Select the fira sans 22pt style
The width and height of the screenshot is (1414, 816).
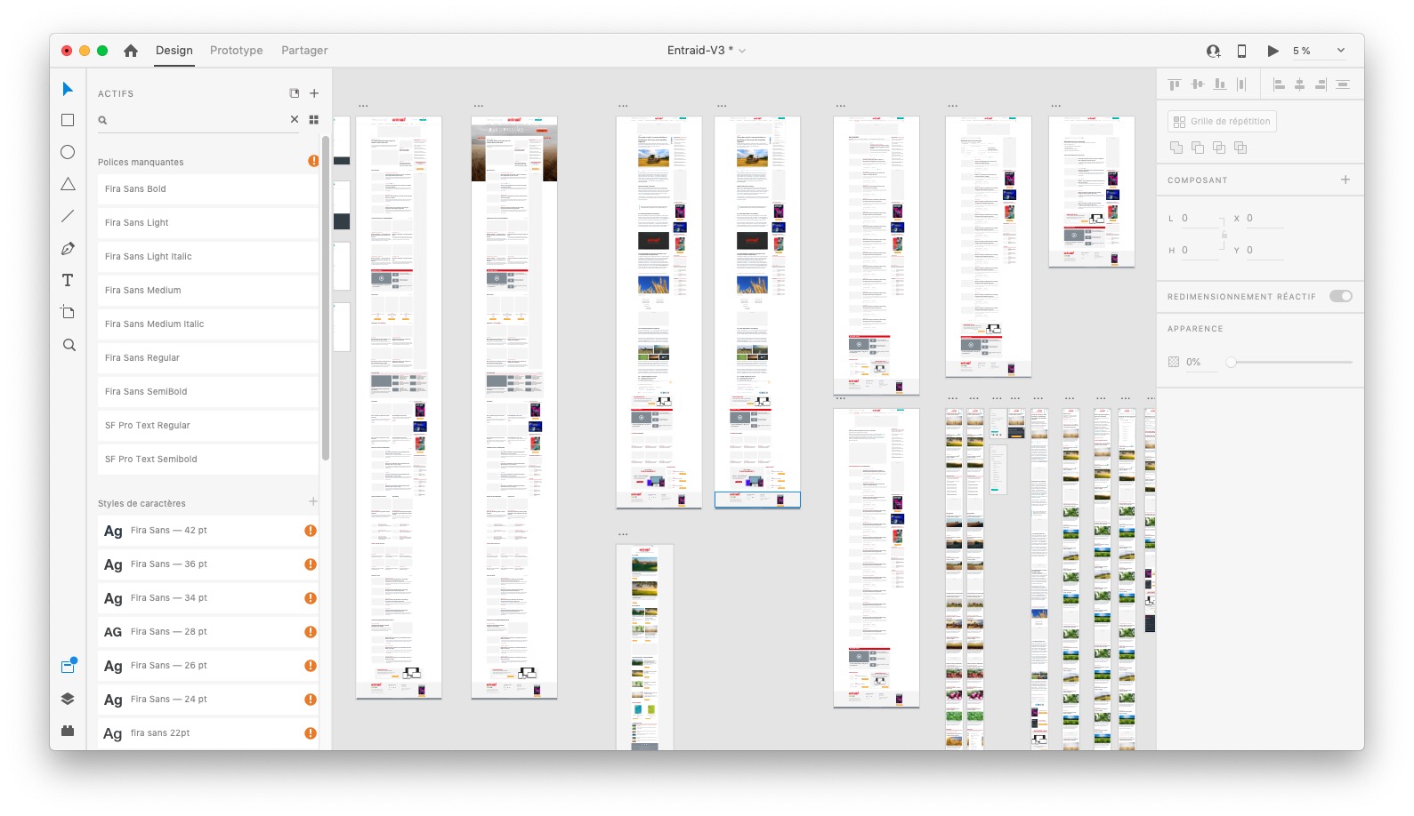pyautogui.click(x=208, y=733)
